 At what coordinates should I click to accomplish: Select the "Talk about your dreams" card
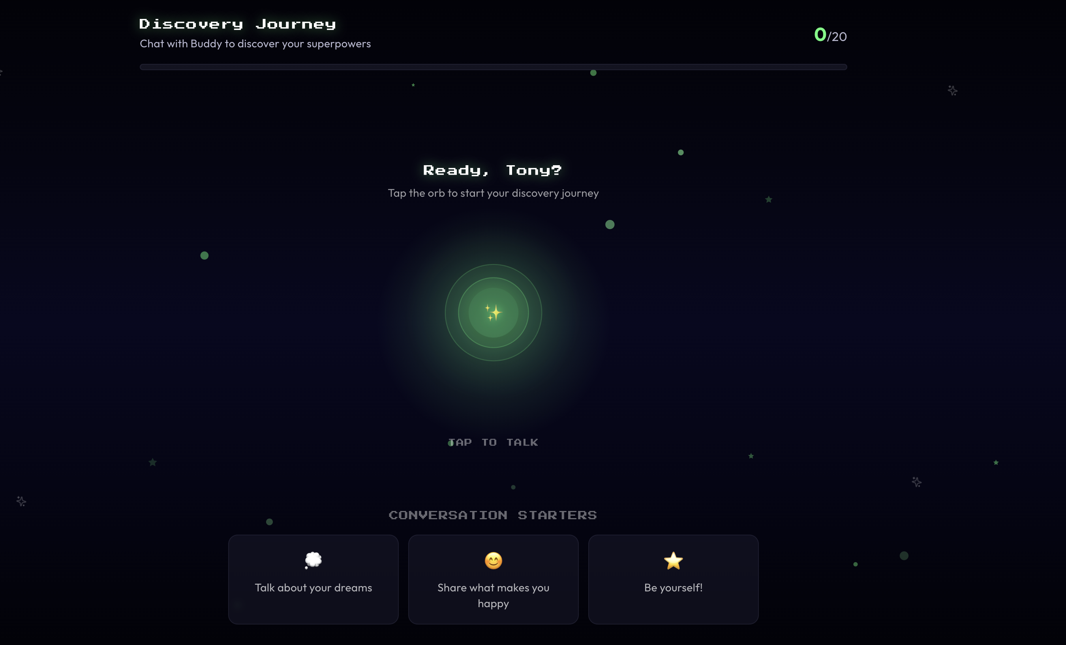tap(313, 579)
